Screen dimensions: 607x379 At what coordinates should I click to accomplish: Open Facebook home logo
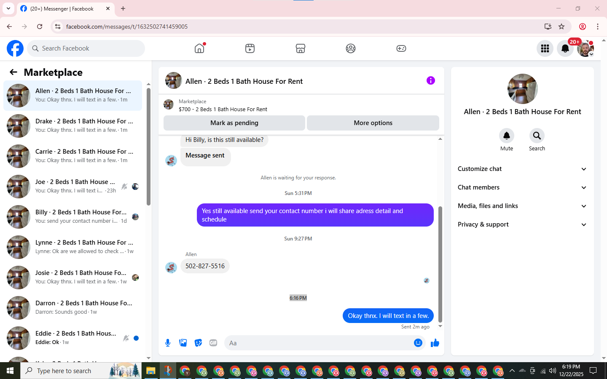(x=15, y=48)
